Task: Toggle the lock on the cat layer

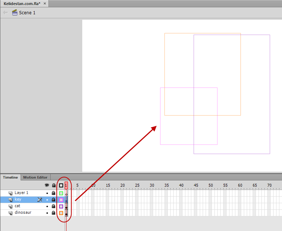Action: pyautogui.click(x=53, y=206)
